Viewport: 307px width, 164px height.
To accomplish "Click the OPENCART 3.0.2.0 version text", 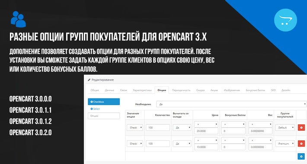I will click(31, 132).
